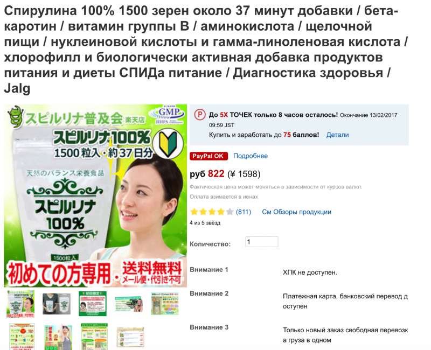Select thumbnail of person holding two packages
This screenshot has height=350, width=431.
(x=57, y=304)
